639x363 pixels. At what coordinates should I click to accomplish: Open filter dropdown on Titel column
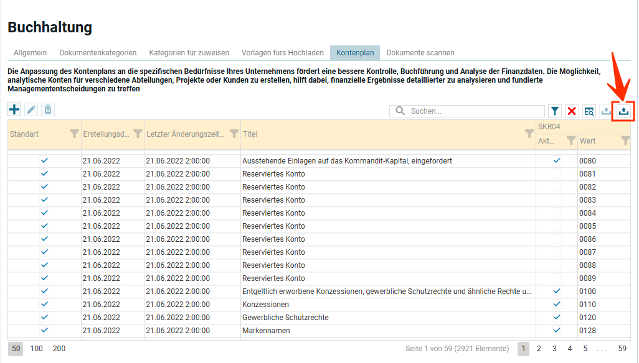[529, 134]
